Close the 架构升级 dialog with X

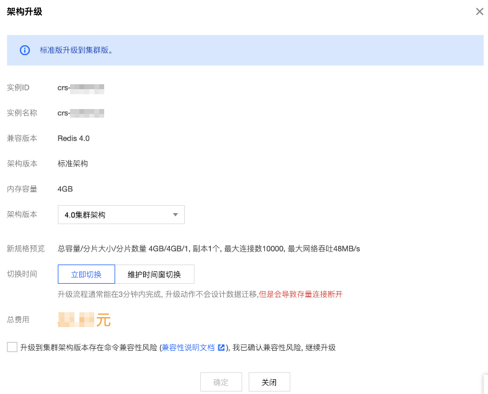pos(479,12)
